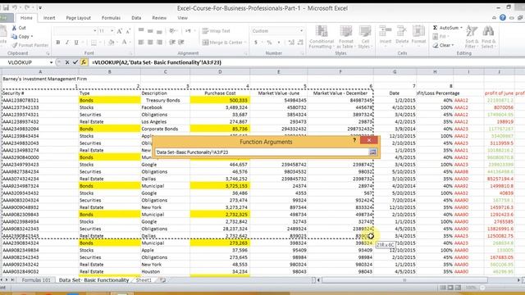Apply the Percent Style format
Screen dimensions: 525x295
point(269,43)
